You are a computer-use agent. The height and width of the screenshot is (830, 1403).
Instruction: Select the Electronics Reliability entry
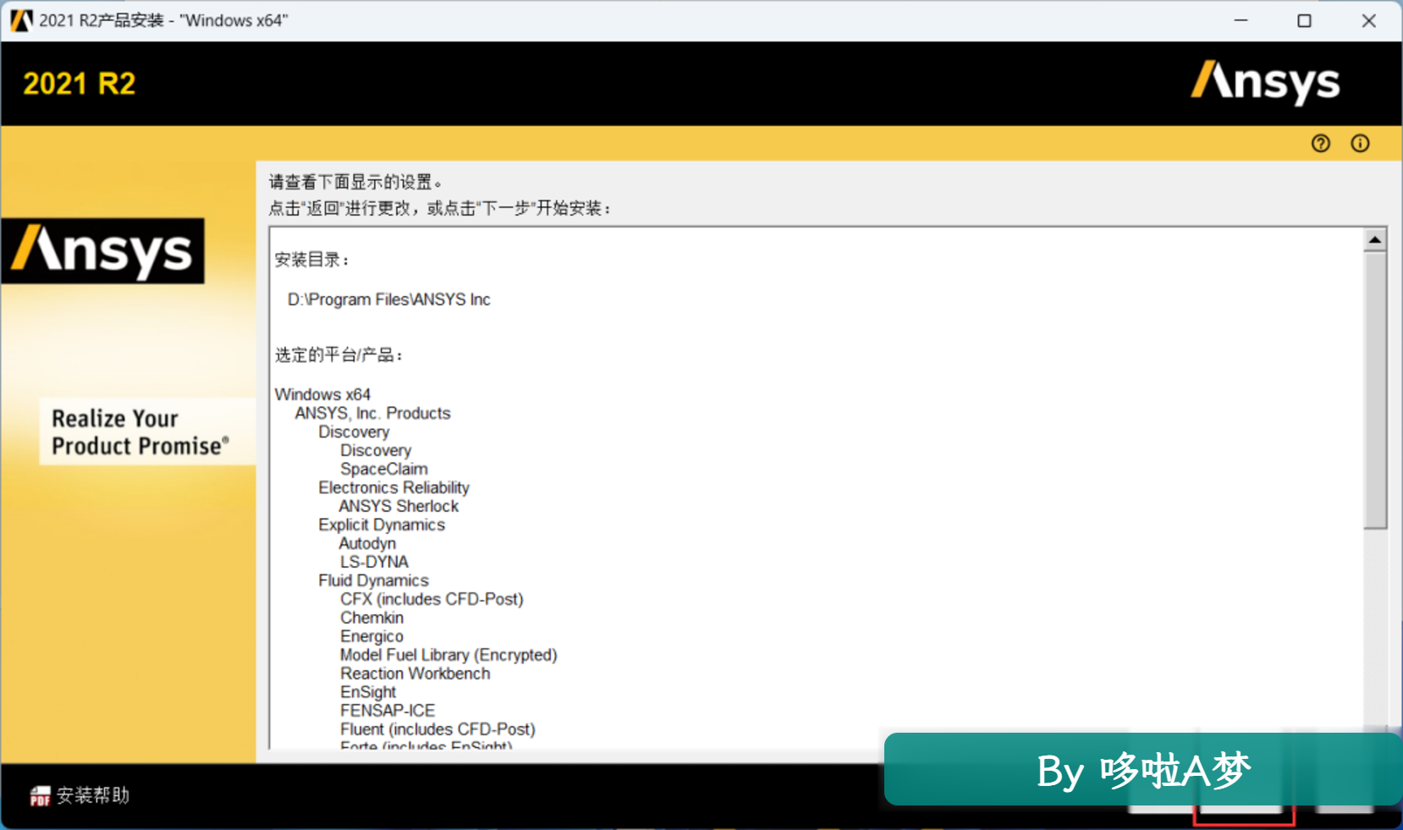click(393, 487)
